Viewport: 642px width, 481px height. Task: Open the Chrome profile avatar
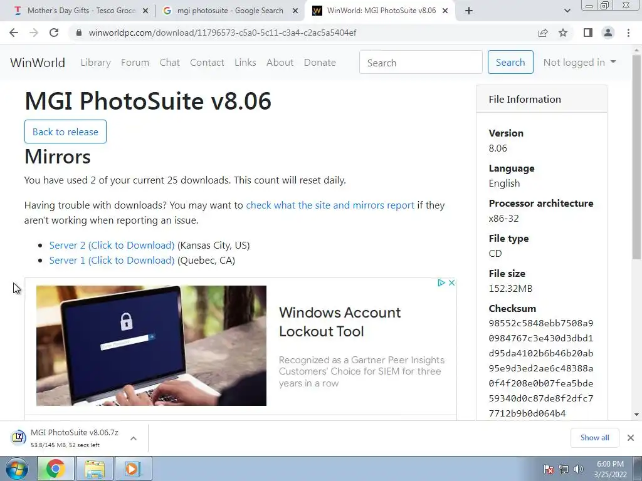click(608, 33)
